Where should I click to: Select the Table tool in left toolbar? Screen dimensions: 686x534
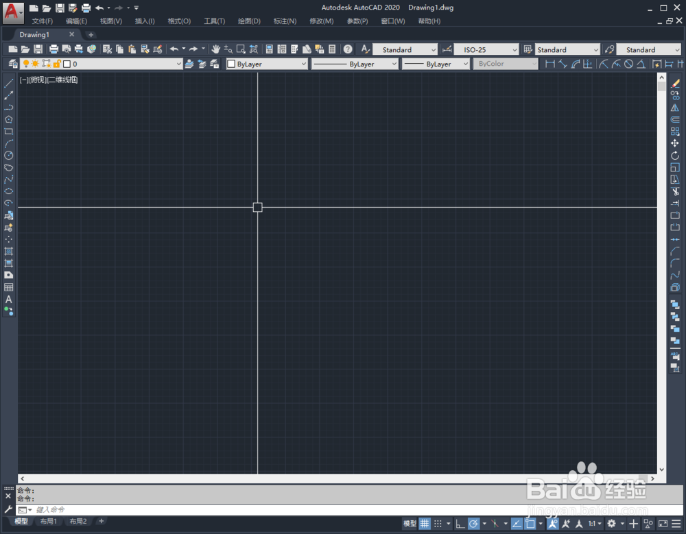tap(8, 287)
